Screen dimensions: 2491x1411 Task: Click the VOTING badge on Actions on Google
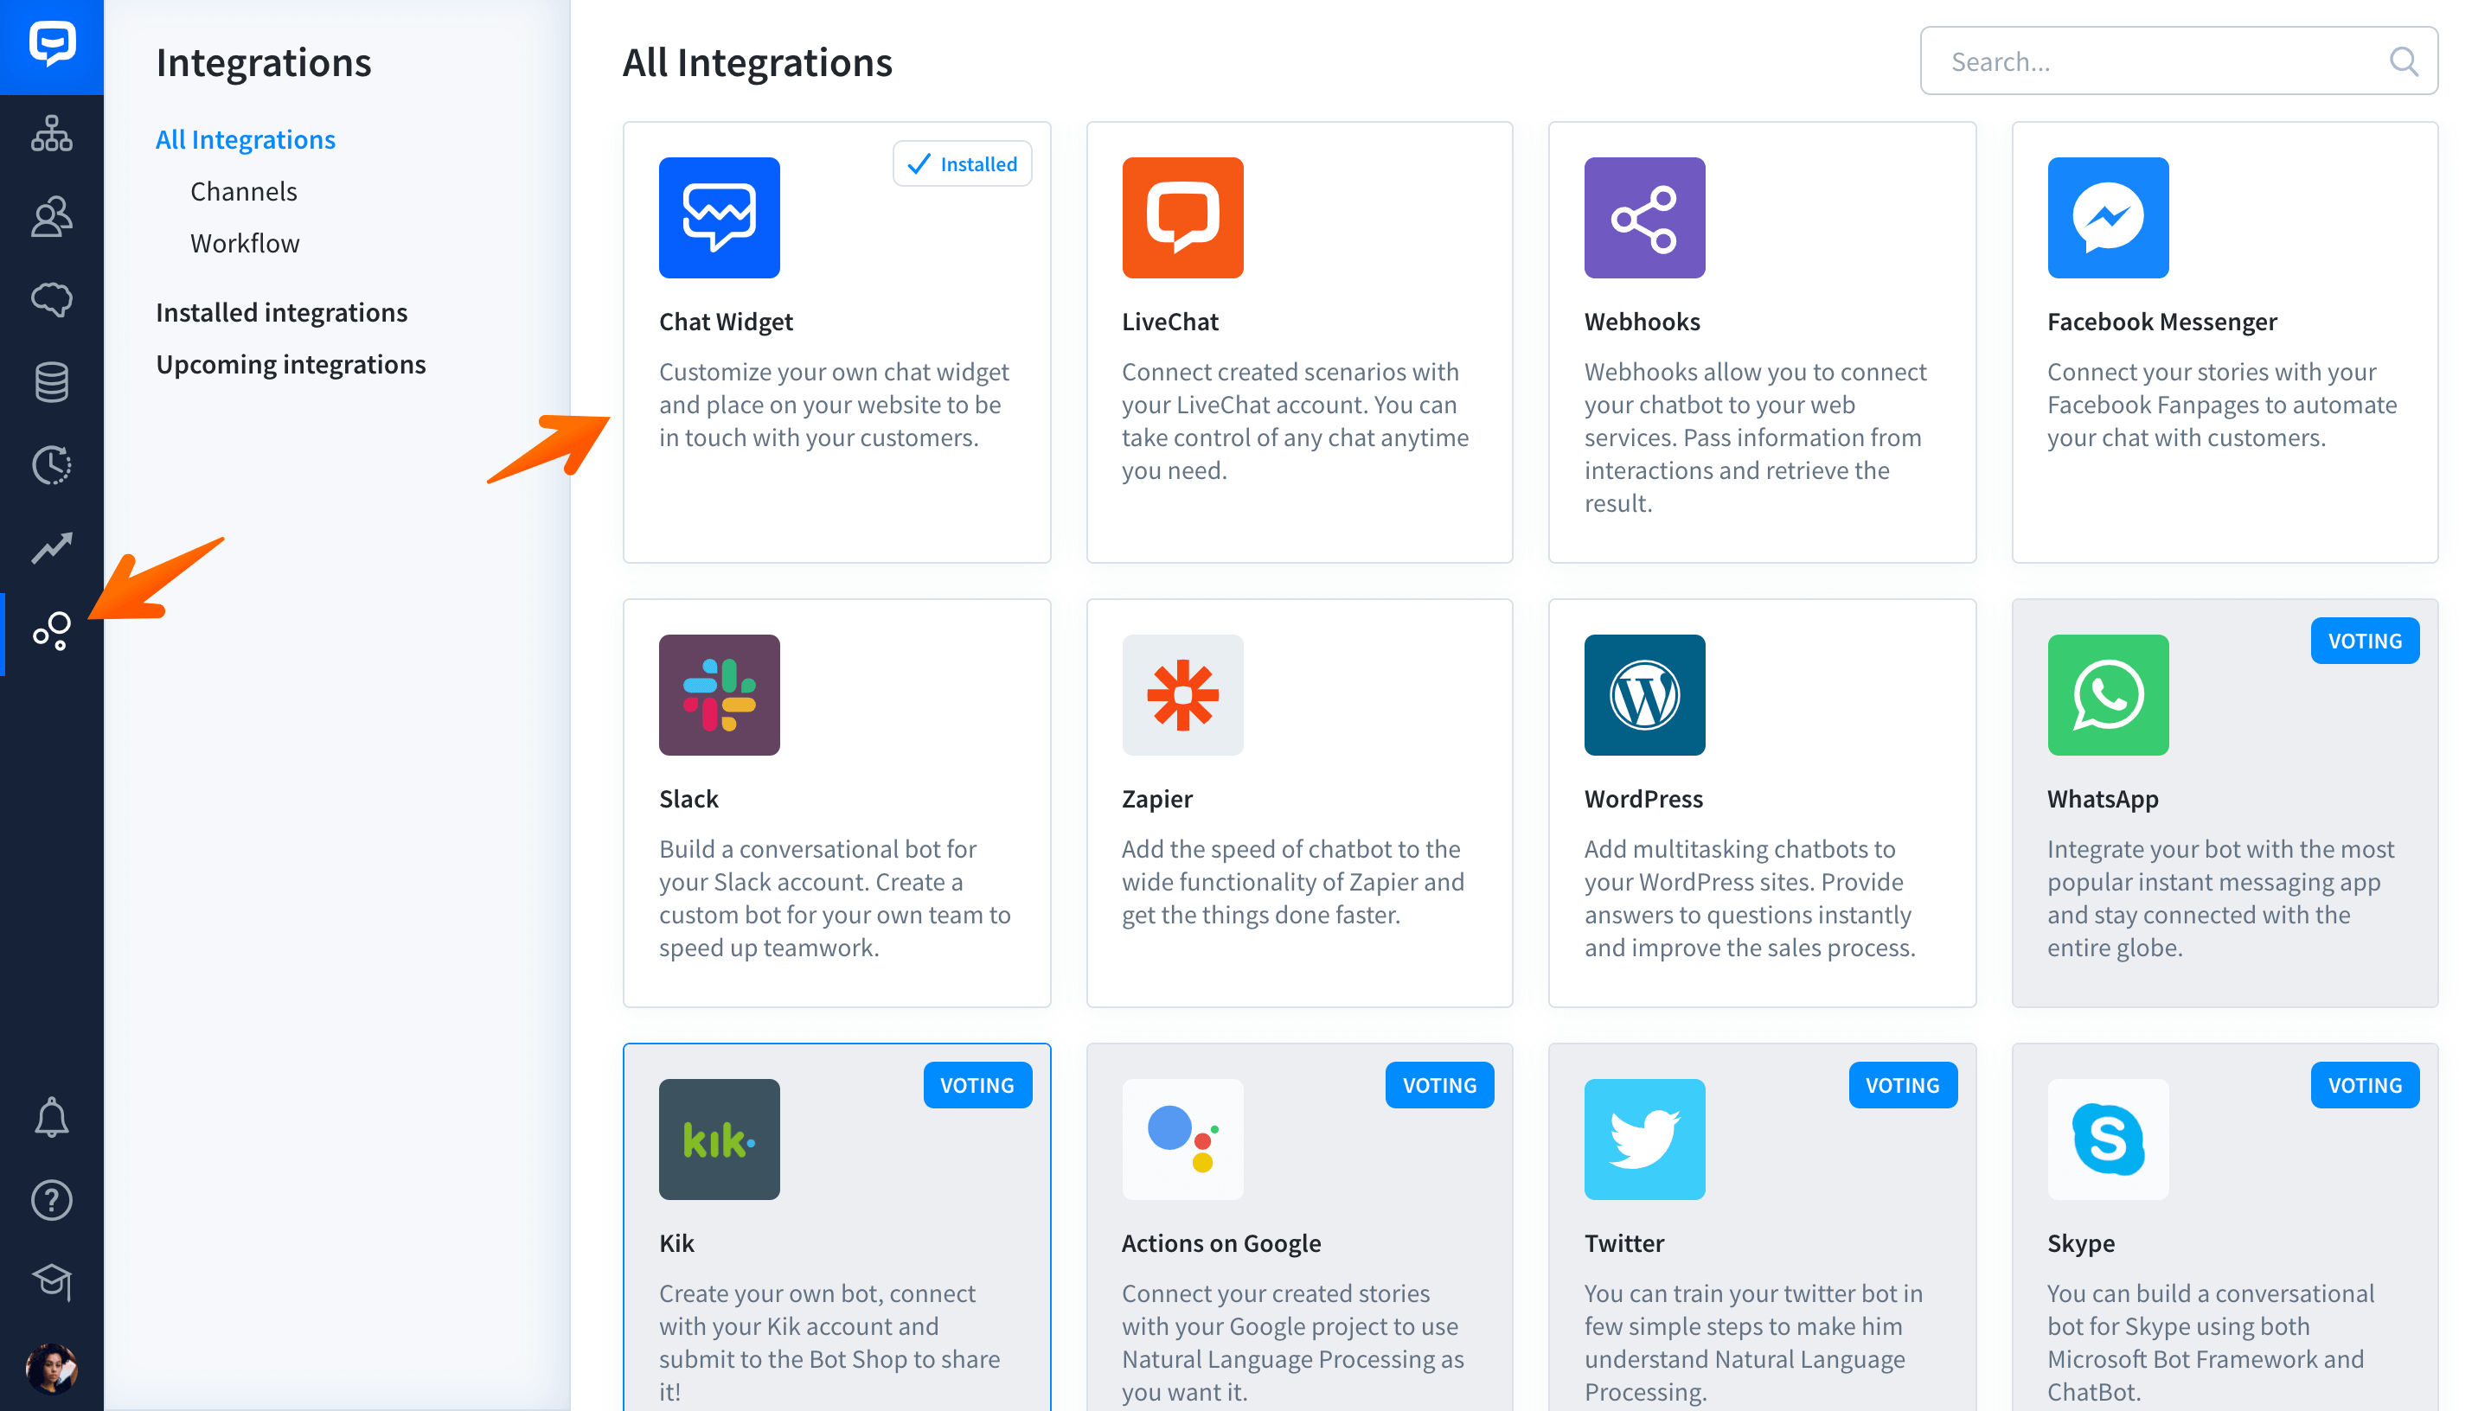(x=1440, y=1085)
